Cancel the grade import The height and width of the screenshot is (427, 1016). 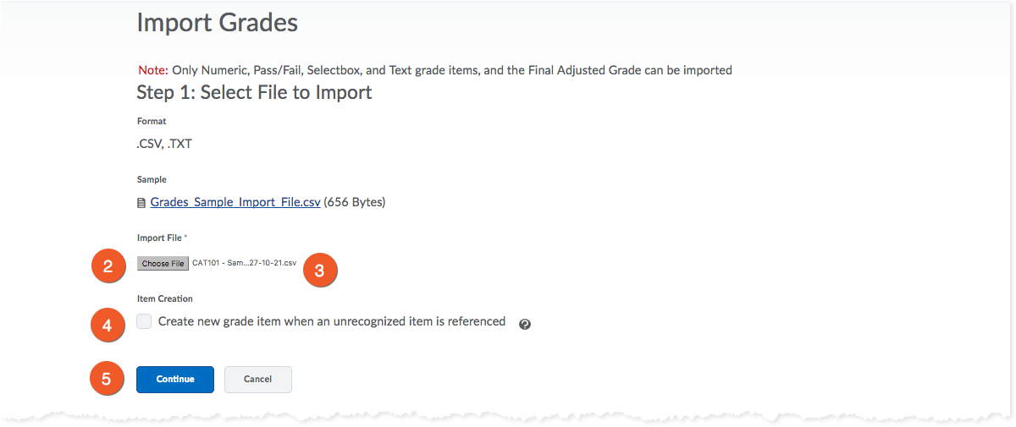click(x=257, y=380)
